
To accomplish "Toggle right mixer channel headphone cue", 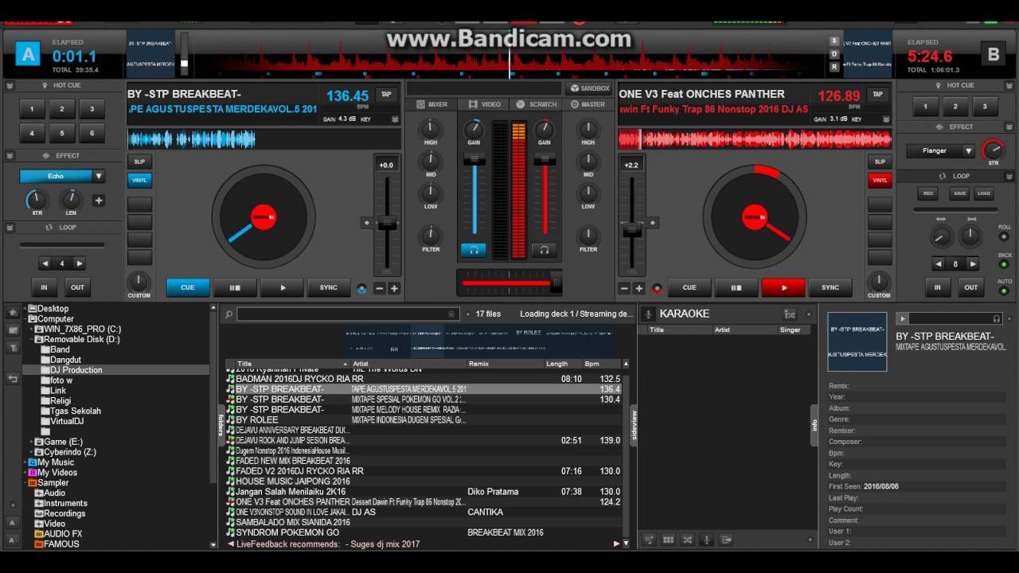I will point(544,250).
